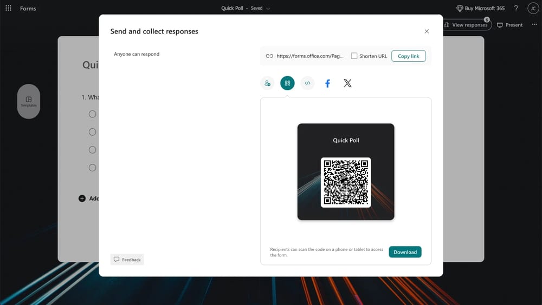Select the fourth radio option in question 1
Viewport: 542px width, 305px height.
92,168
